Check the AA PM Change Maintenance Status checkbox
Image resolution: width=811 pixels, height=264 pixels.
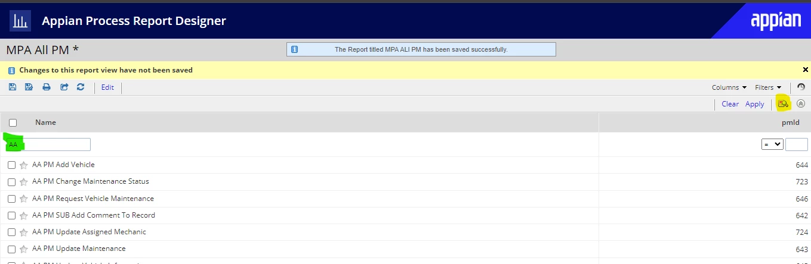pos(11,182)
